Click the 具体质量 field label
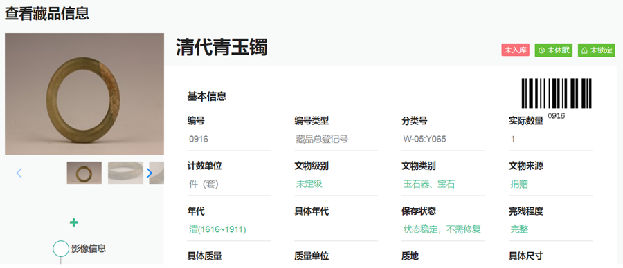Viewport: 623px width, 268px height. point(204,256)
